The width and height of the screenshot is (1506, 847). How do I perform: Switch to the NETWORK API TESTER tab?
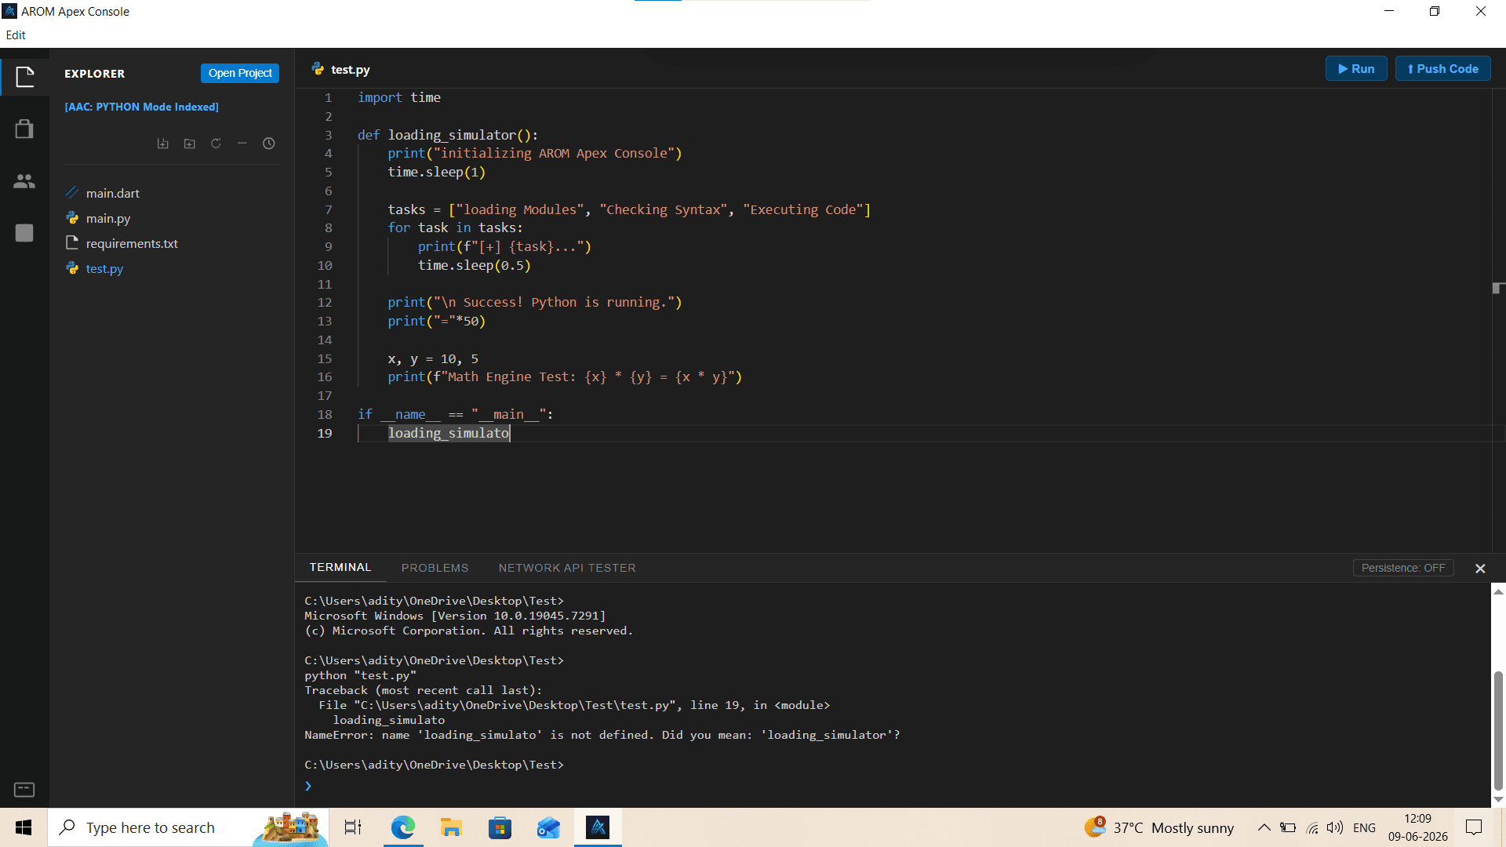567,568
